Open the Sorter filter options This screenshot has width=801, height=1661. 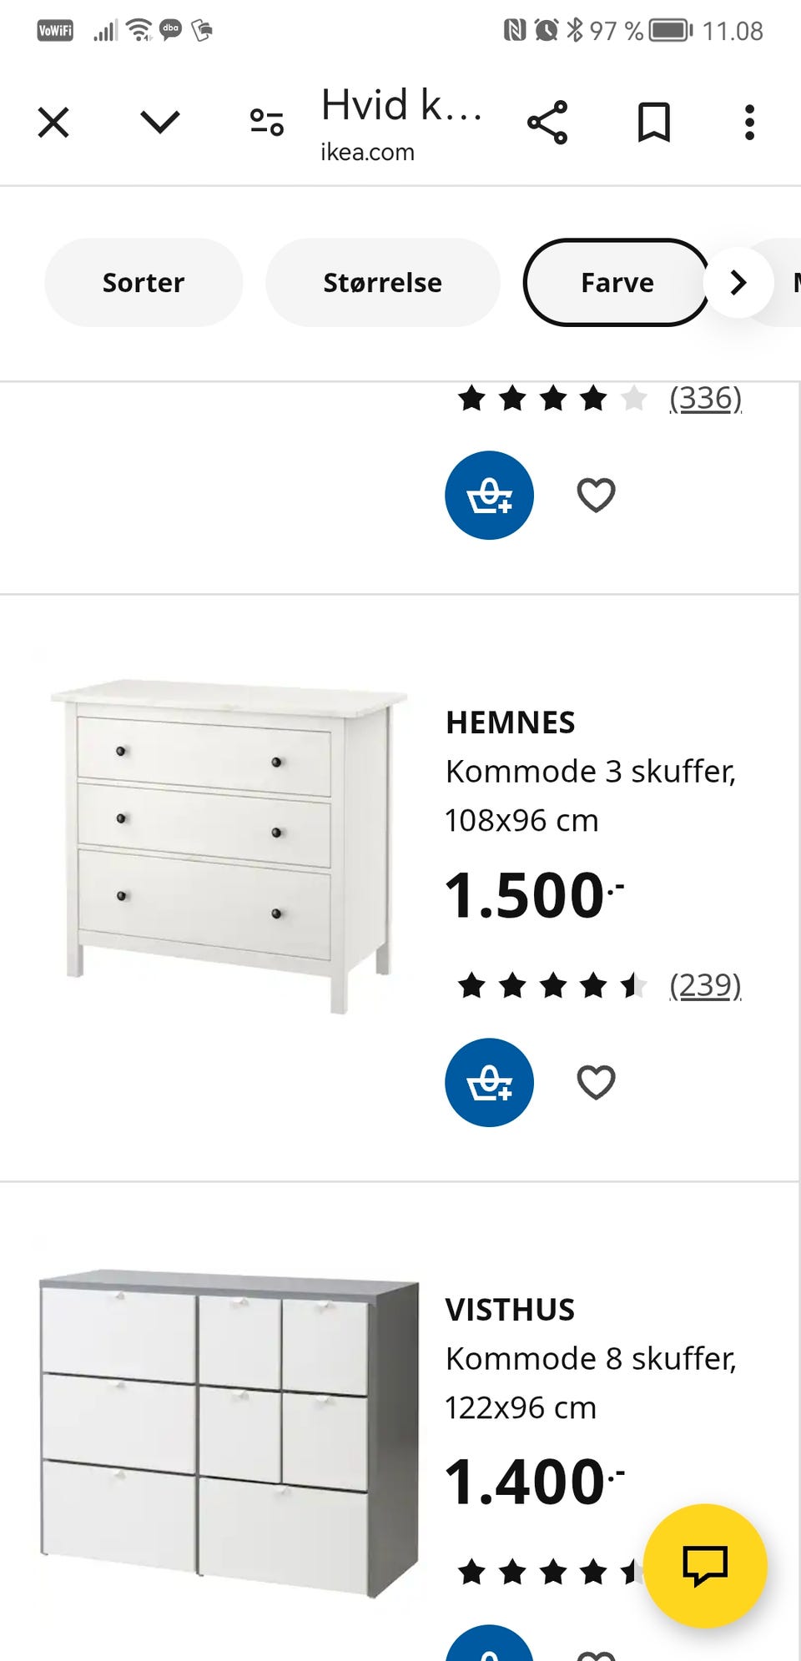pyautogui.click(x=143, y=282)
